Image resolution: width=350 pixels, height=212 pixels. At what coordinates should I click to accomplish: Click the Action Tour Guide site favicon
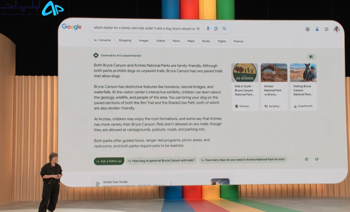[98, 184]
